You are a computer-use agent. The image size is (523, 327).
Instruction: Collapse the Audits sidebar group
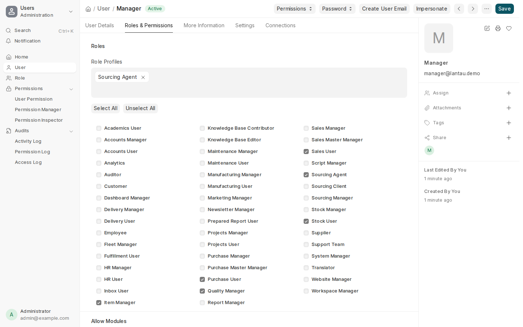click(71, 131)
